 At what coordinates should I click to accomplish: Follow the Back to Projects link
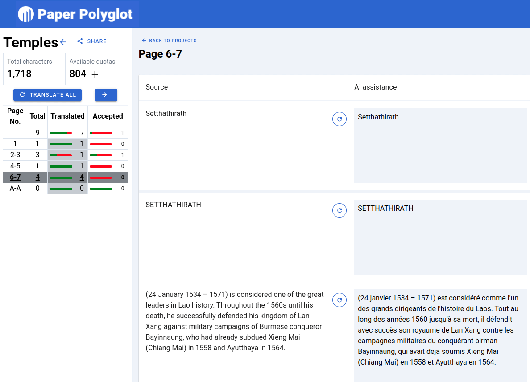point(169,40)
